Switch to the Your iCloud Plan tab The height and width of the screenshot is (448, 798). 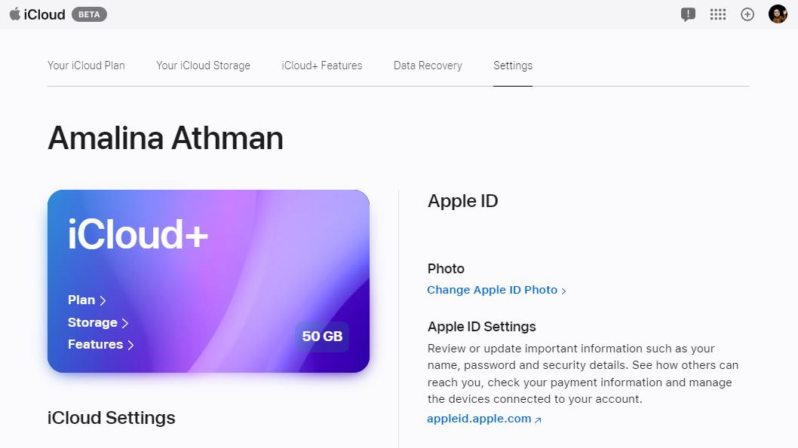pos(86,66)
